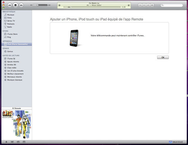Click the gear icon beside Musique classique

coord(5,80)
